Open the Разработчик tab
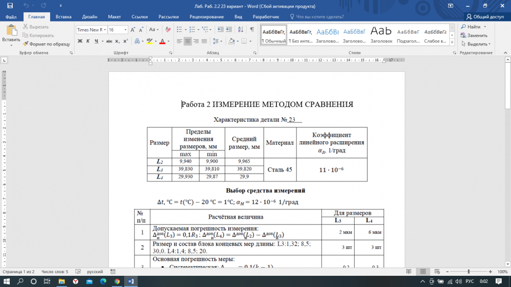 pos(266,17)
